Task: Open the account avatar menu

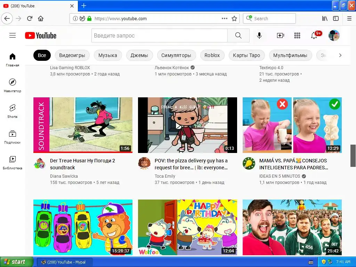Action: pyautogui.click(x=334, y=35)
